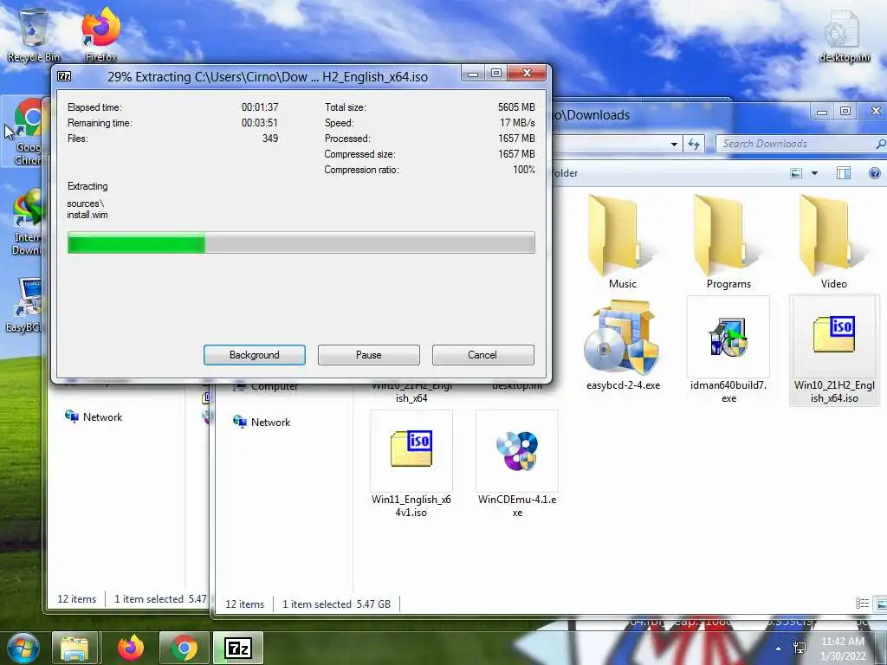
Task: Click the extraction progress bar
Action: 301,242
